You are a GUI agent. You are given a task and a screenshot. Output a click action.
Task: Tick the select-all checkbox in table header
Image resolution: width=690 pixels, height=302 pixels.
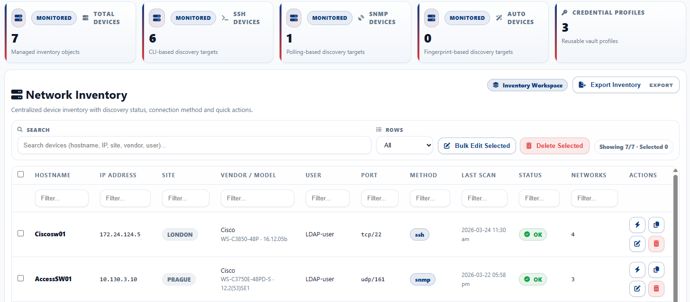coord(20,174)
